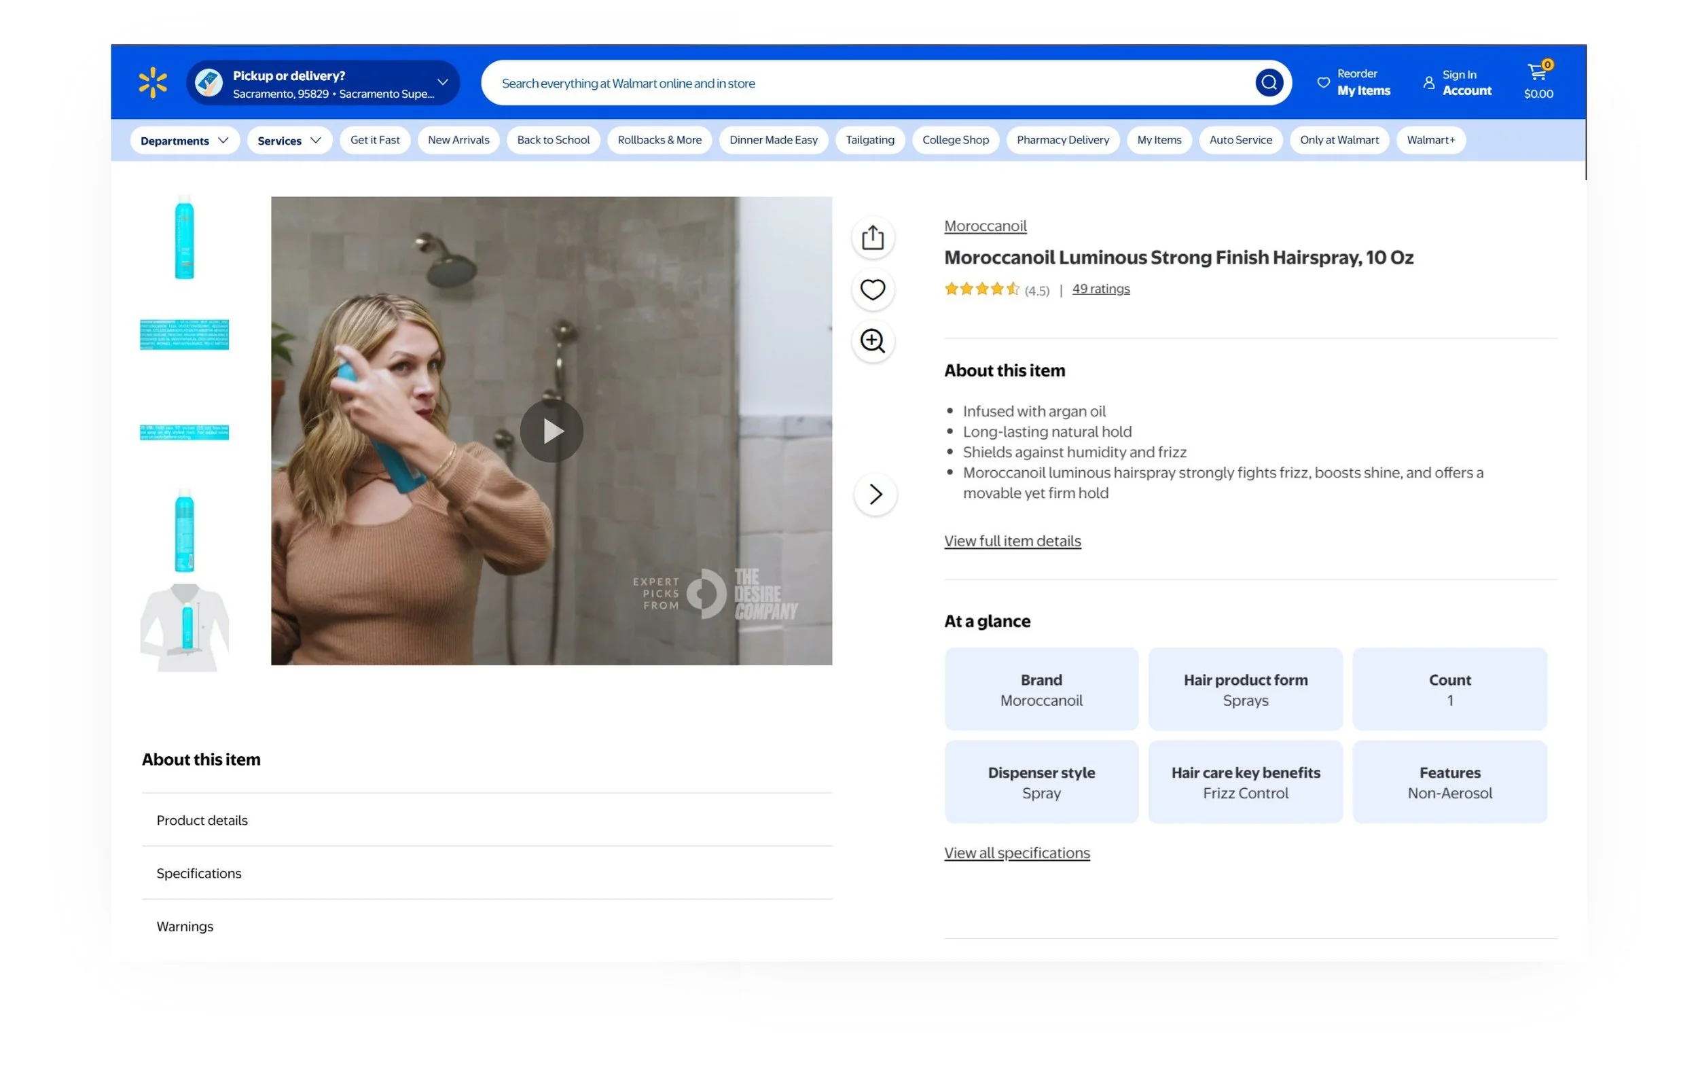Image resolution: width=1698 pixels, height=1068 pixels.
Task: Click the Walmart spark logo
Action: tap(153, 82)
